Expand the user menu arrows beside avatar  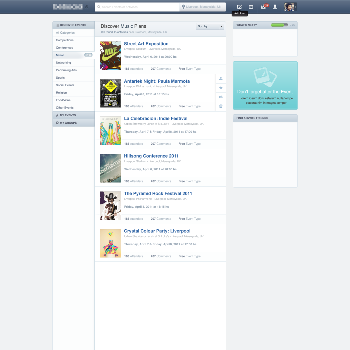(x=295, y=7)
